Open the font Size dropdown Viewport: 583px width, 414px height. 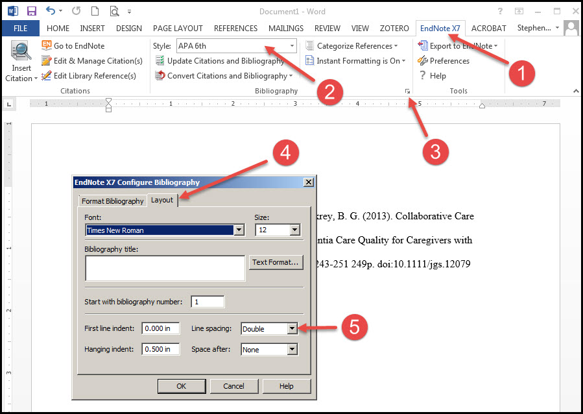295,230
